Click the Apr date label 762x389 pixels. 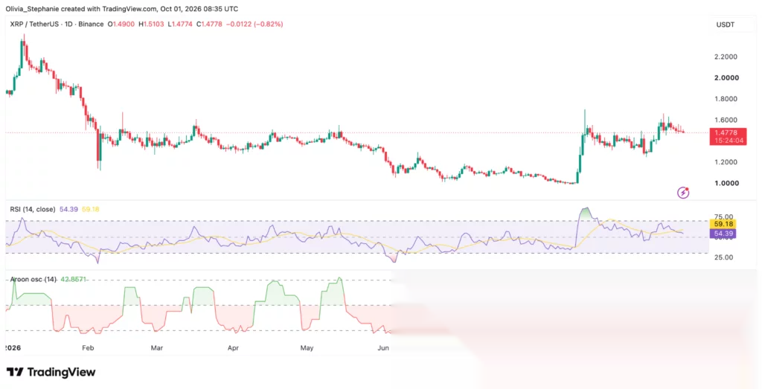tap(233, 348)
